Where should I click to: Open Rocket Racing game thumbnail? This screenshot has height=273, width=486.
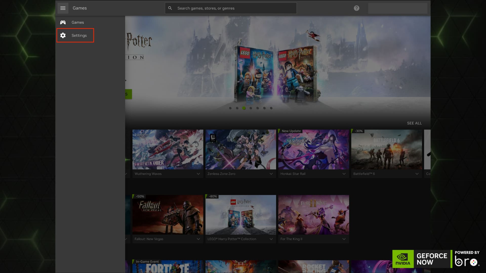click(x=314, y=266)
